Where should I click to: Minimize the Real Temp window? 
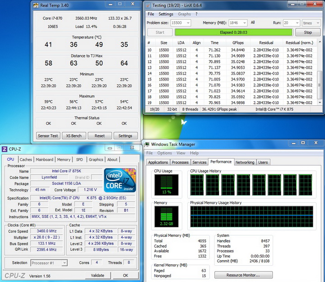(111, 4)
